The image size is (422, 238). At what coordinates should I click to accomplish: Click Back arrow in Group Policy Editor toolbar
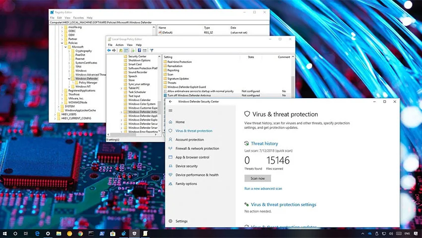pyautogui.click(x=109, y=50)
